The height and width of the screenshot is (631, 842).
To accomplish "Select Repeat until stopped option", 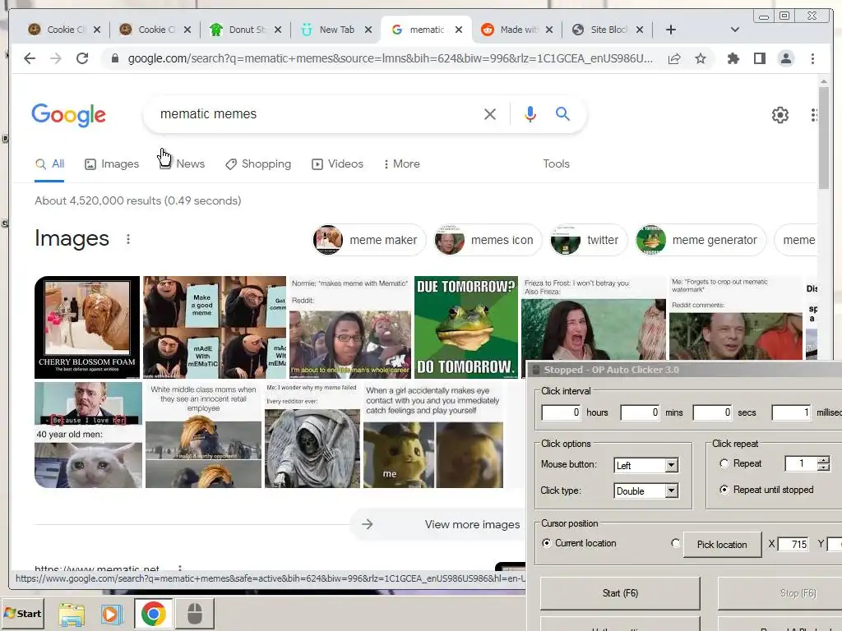I will [724, 490].
